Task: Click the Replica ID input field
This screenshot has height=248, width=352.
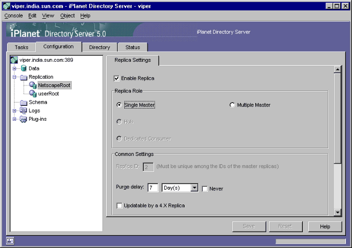Action: pos(148,167)
